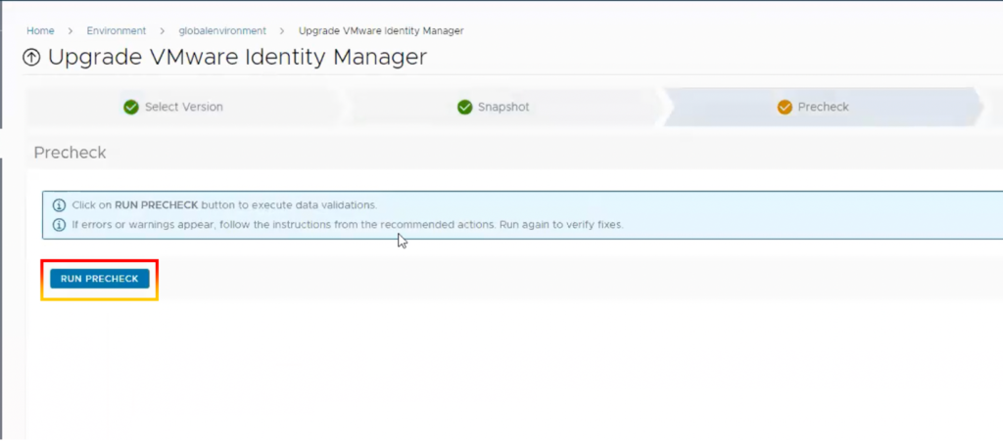Click Upgrade VMware Identity Manager breadcrumb text
This screenshot has width=1003, height=443.
click(x=381, y=30)
